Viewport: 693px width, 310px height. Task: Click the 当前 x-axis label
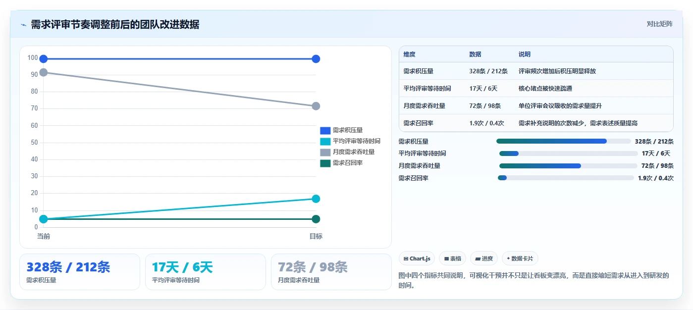pos(44,237)
